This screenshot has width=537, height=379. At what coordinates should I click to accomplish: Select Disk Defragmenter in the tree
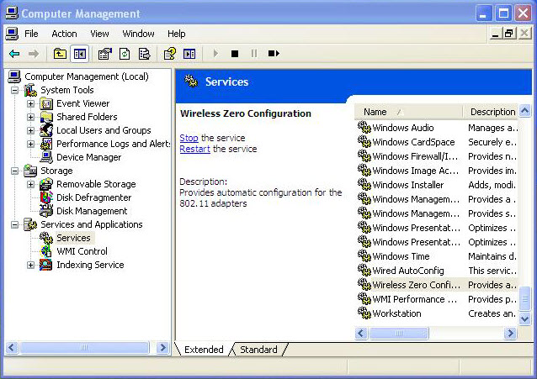(93, 197)
